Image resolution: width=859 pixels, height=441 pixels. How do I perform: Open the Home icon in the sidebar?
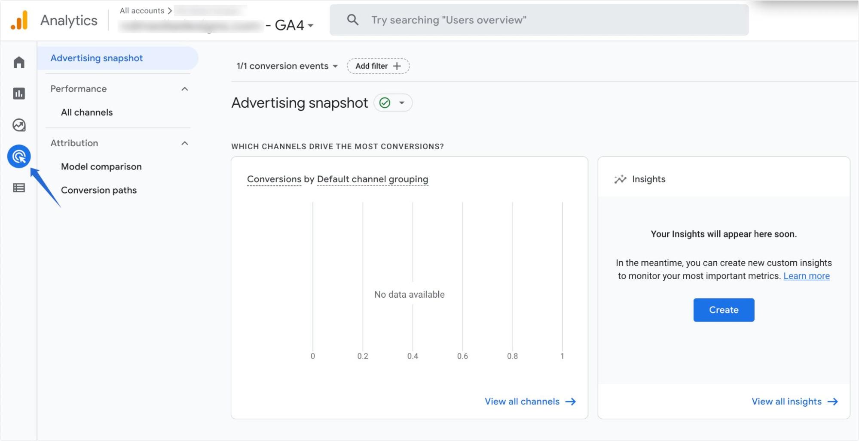(x=19, y=62)
